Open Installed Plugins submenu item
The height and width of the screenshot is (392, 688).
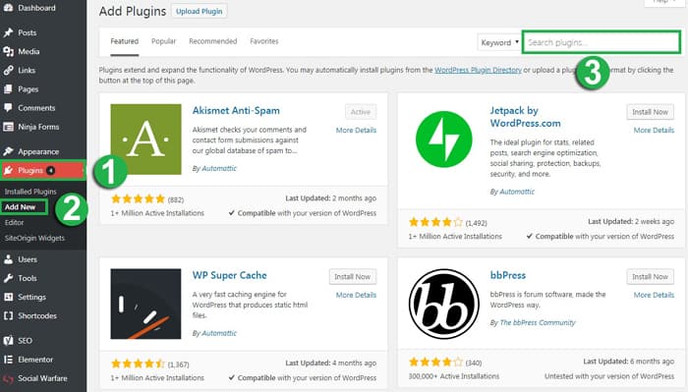(30, 192)
